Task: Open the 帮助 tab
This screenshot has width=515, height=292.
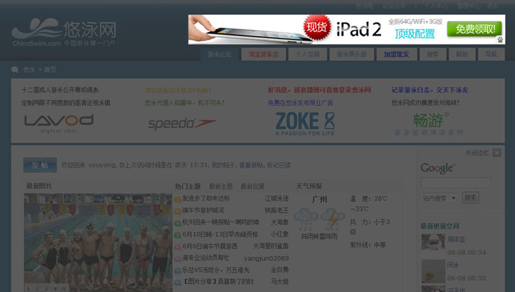Action: click(x=462, y=55)
